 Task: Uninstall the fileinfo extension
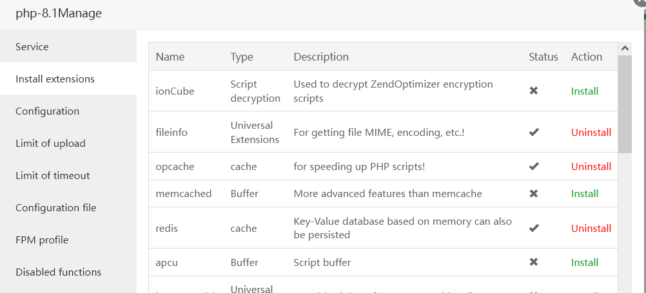591,132
